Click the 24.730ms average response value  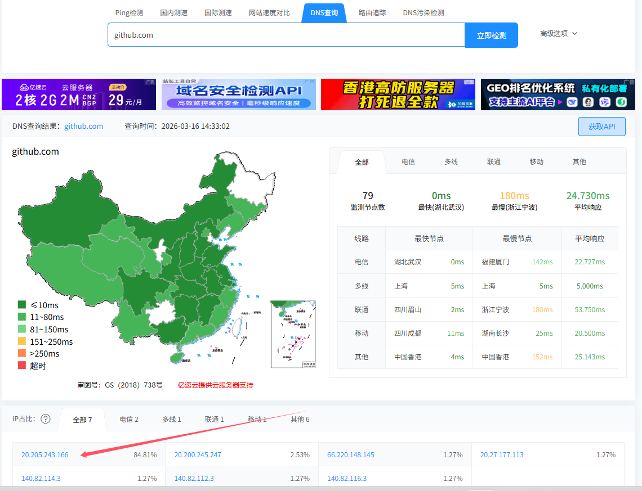point(588,196)
